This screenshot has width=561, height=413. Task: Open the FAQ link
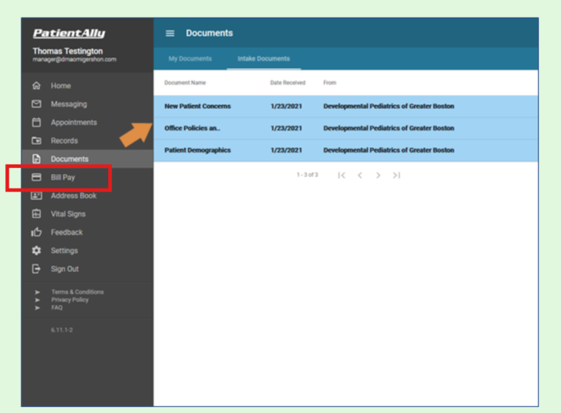(57, 308)
